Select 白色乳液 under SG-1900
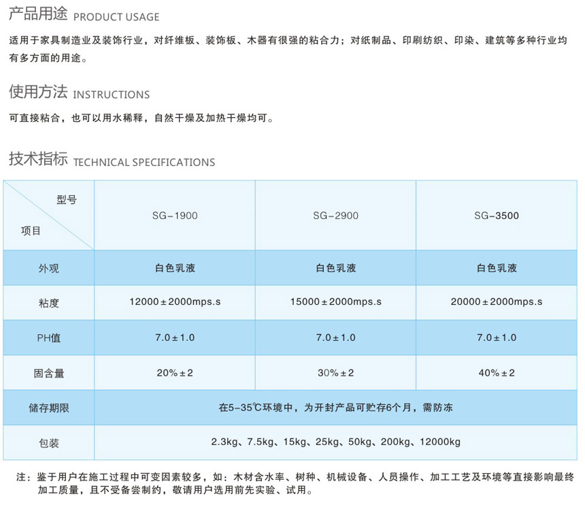Screen dimensions: 585x505 pos(175,267)
